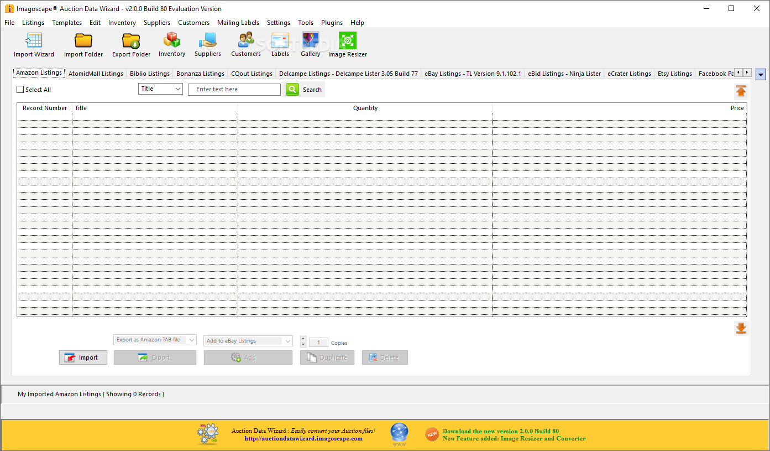Image resolution: width=770 pixels, height=451 pixels.
Task: Click the Add button
Action: 248,357
